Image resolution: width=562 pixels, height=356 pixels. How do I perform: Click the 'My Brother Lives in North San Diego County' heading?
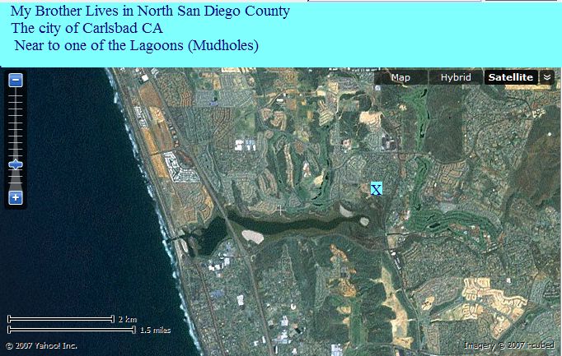point(150,11)
